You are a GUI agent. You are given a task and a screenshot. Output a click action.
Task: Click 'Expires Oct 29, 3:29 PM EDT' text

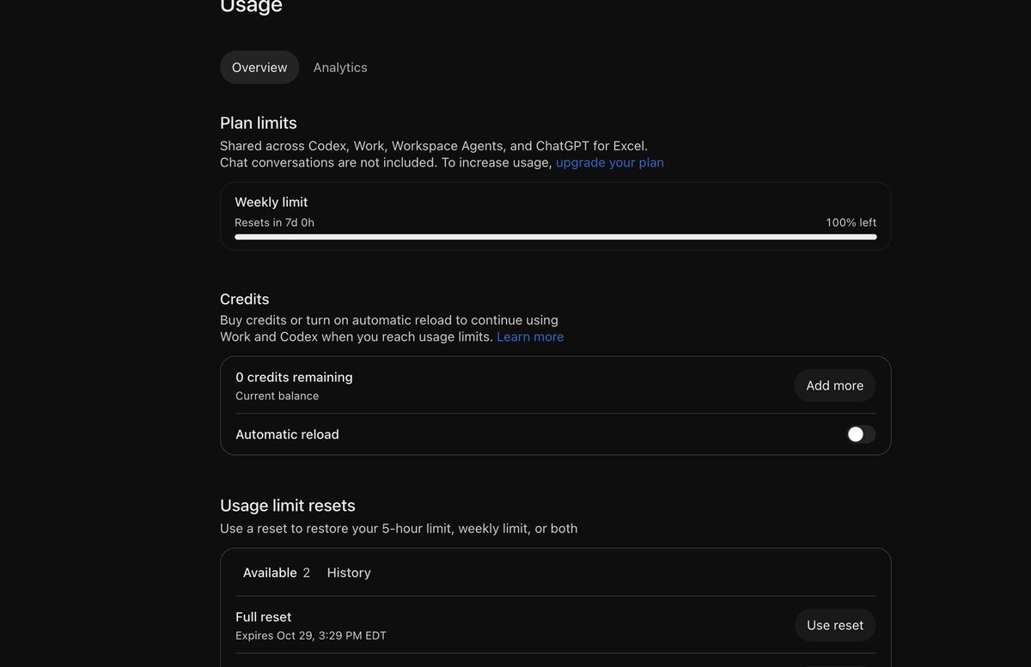pos(311,636)
